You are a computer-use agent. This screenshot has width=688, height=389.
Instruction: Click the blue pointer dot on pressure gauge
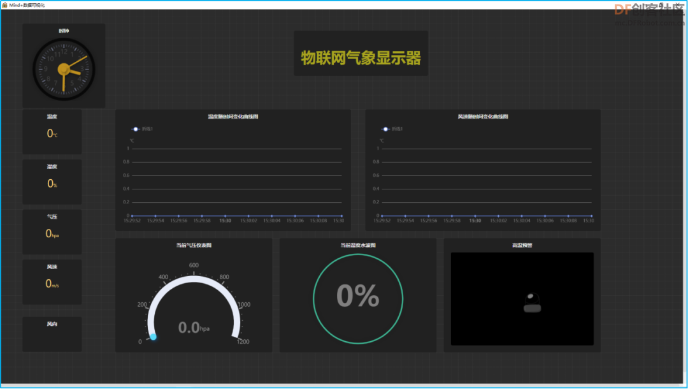tap(153, 337)
